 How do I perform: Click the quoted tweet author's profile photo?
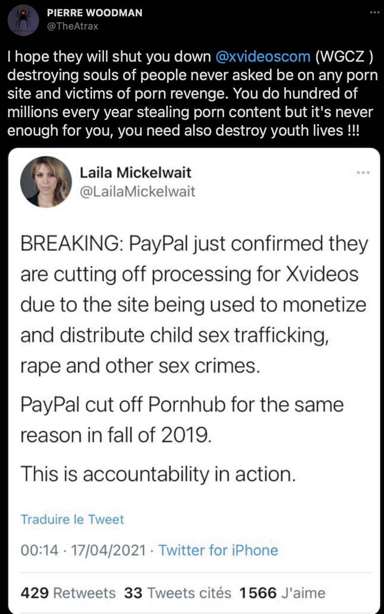tap(46, 182)
